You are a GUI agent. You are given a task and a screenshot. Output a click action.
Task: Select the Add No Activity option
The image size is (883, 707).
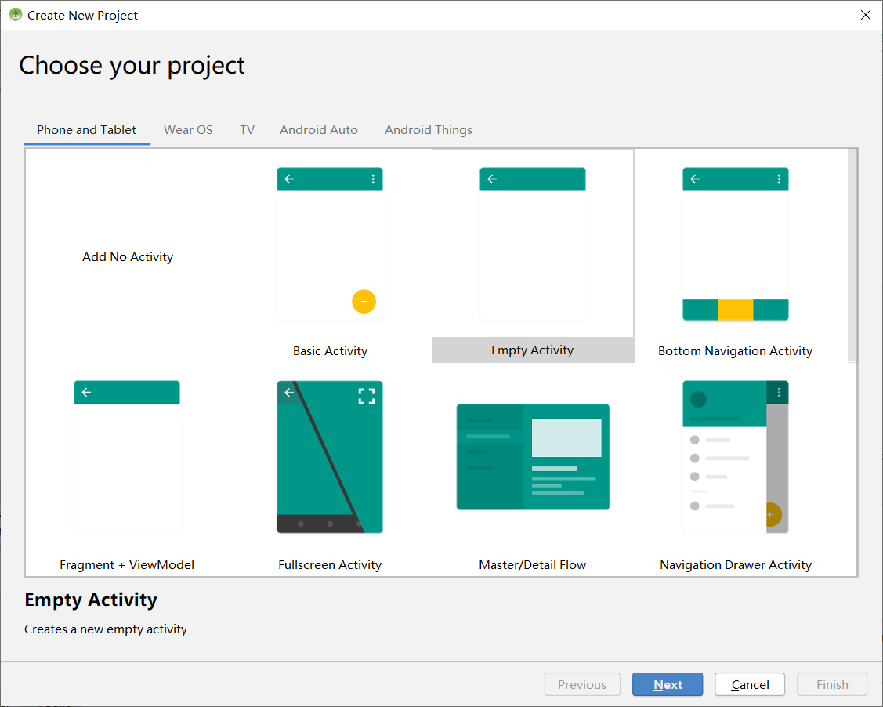click(128, 257)
